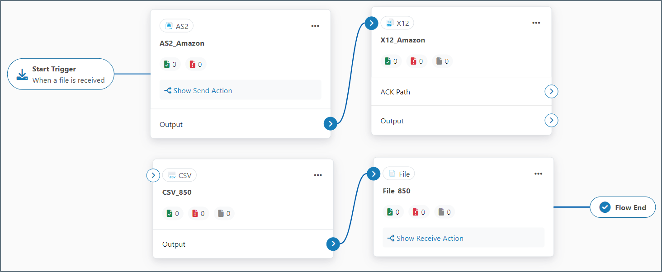Click the Flow End node
The width and height of the screenshot is (662, 272).
[623, 207]
